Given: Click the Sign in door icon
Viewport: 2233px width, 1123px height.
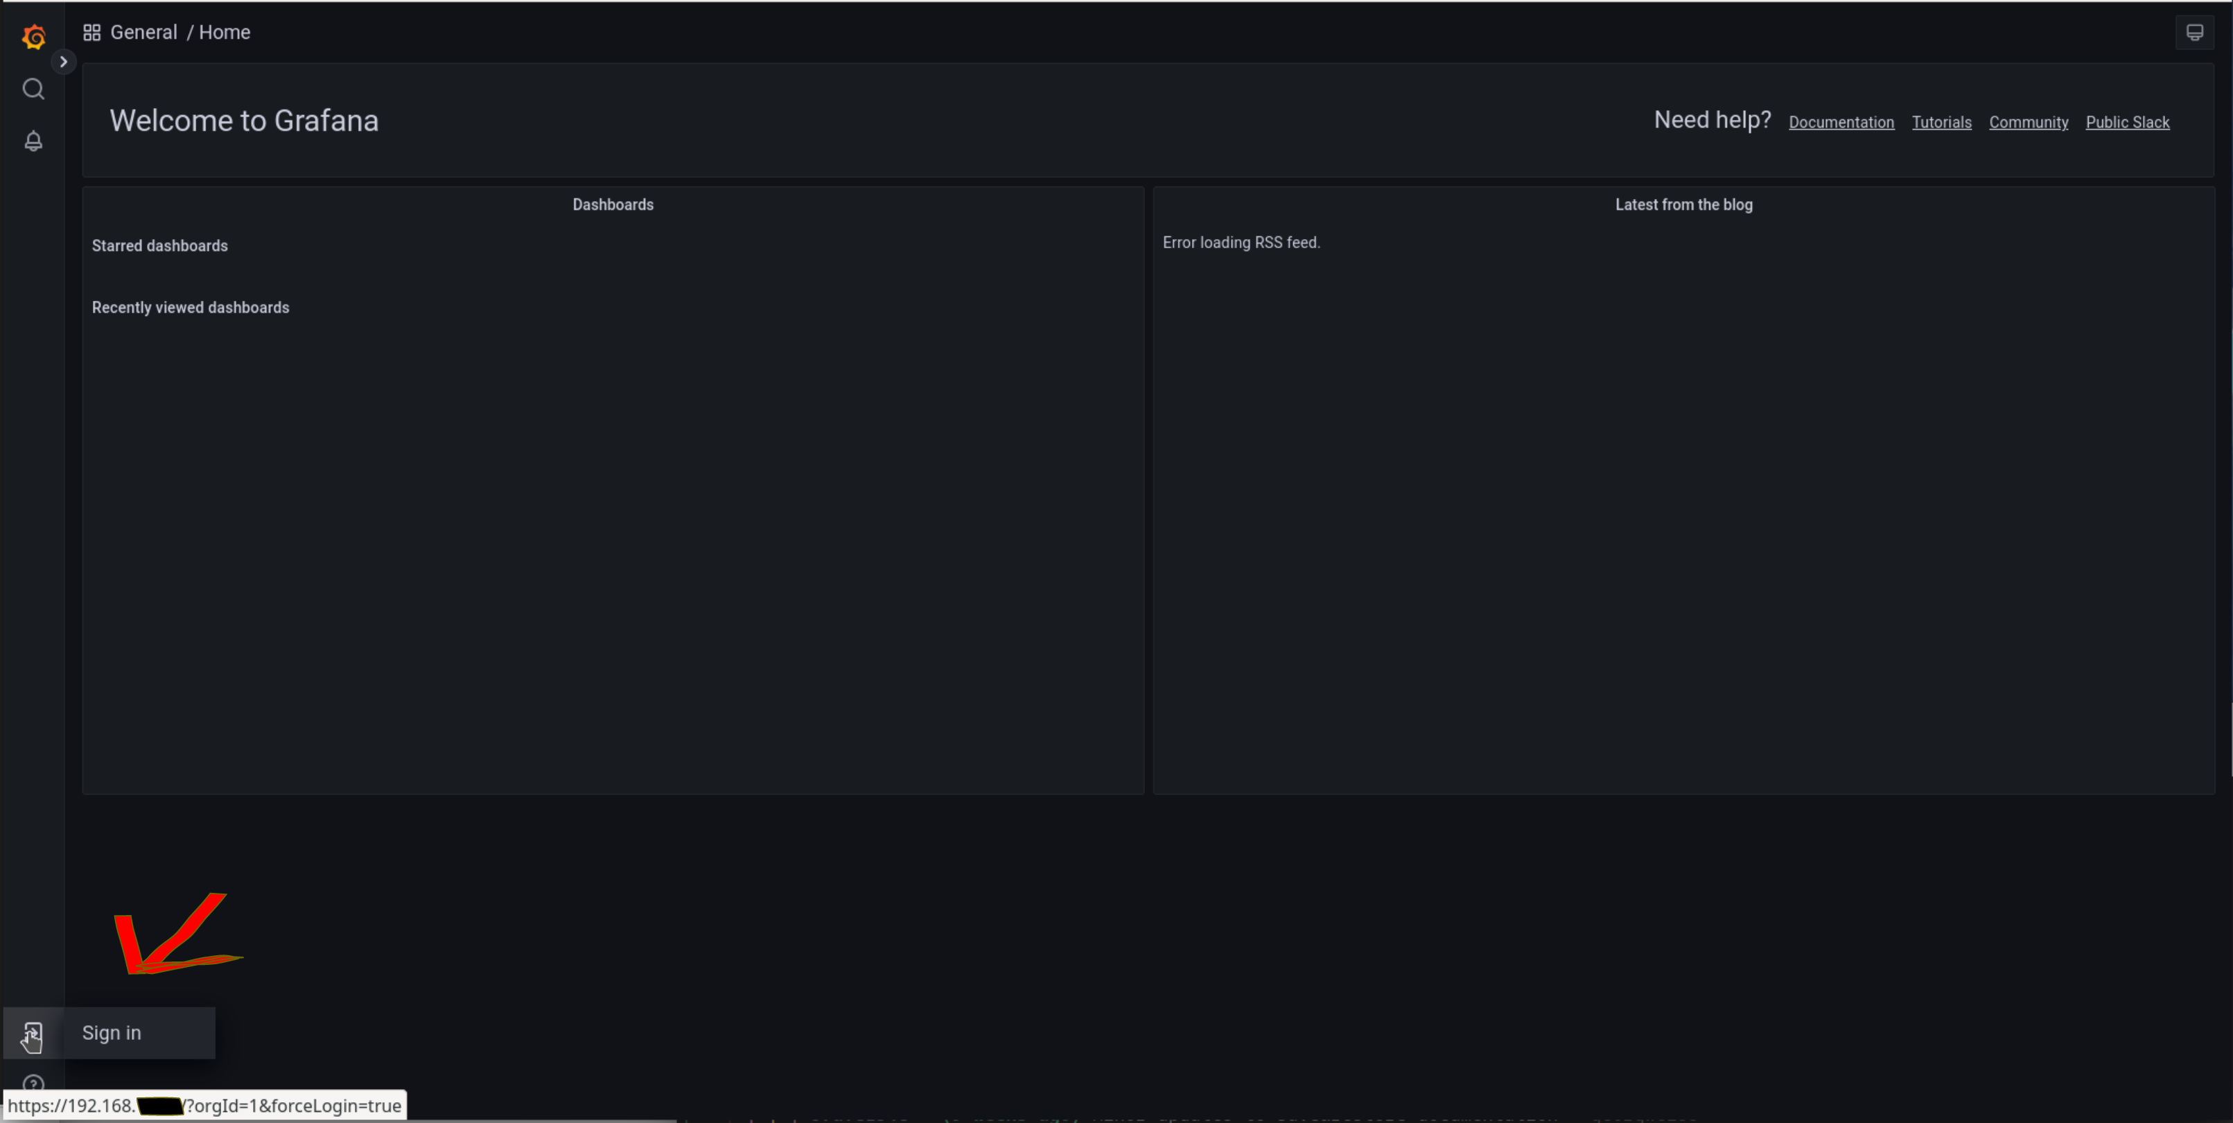Looking at the screenshot, I should 33,1033.
